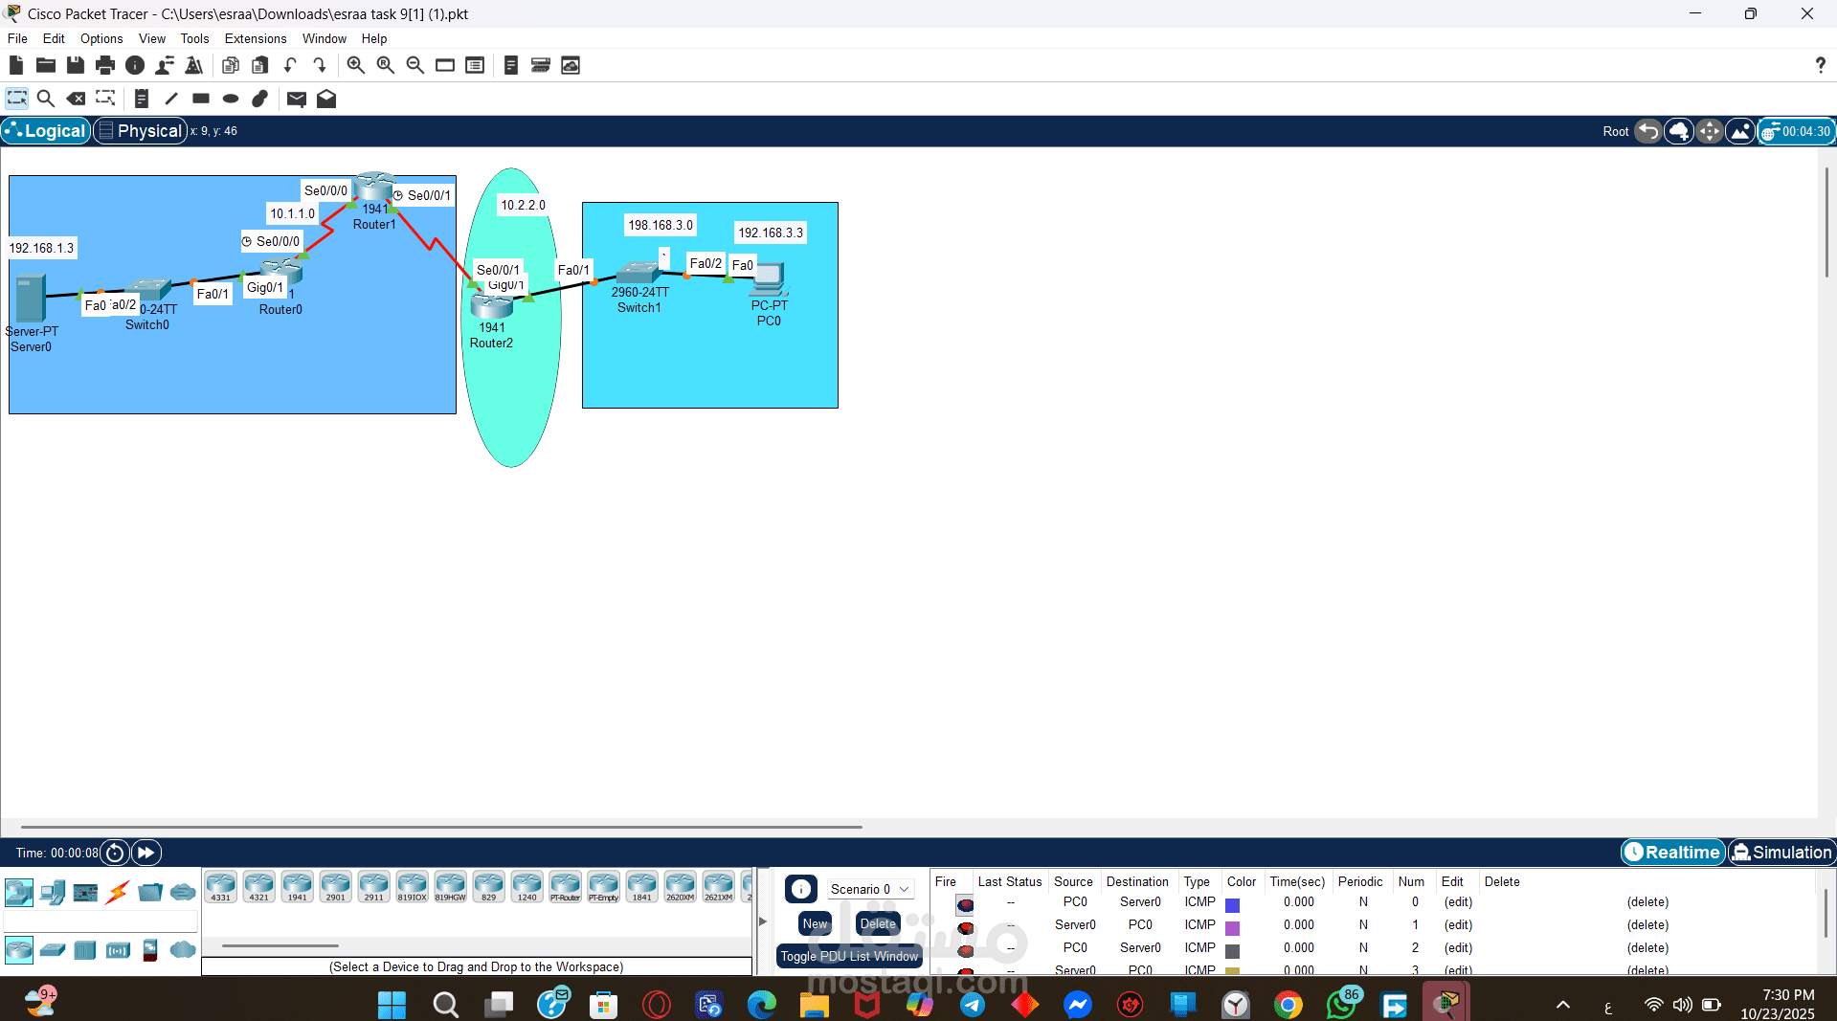Click the Undo arrow icon

coord(290,65)
